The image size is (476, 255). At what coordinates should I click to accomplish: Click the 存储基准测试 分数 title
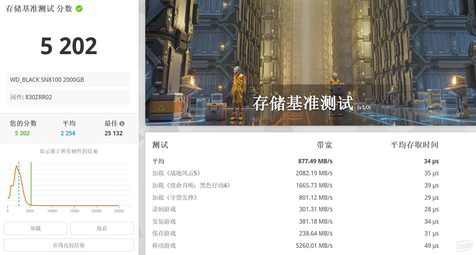[39, 9]
